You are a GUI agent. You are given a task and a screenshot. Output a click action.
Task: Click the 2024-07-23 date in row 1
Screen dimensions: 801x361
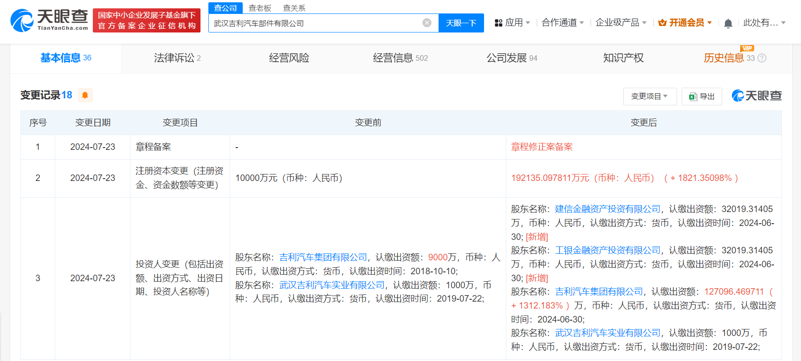coord(93,147)
